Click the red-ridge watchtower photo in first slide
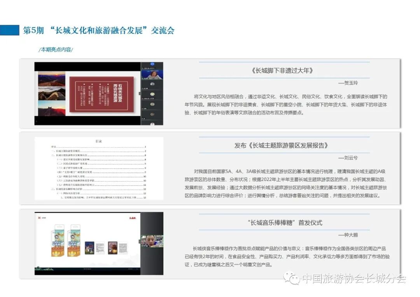Image resolution: width=420 pixels, height=297 pixels. coord(52,108)
